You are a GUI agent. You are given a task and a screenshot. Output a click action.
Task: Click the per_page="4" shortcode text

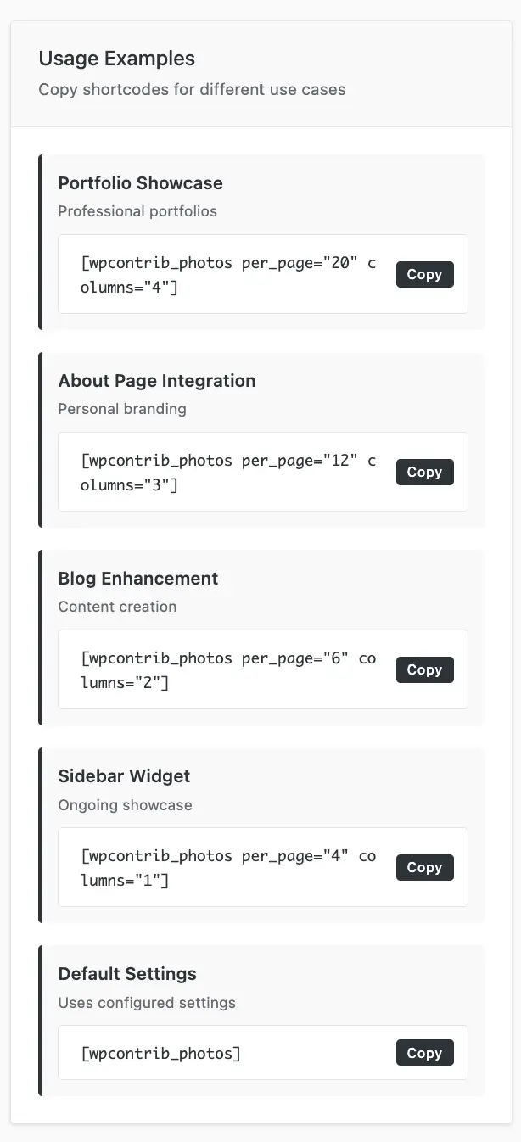[227, 868]
